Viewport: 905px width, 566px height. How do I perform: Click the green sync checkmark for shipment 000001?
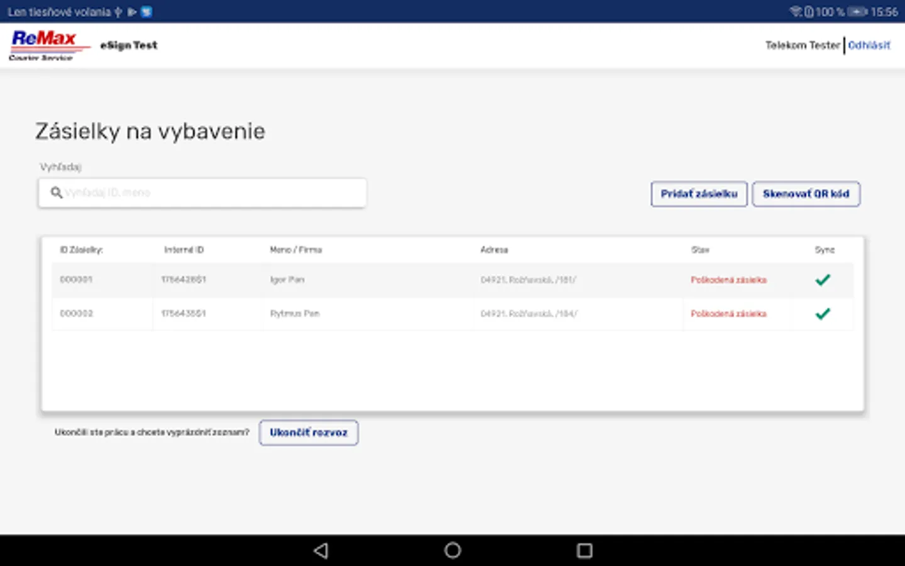coord(823,280)
